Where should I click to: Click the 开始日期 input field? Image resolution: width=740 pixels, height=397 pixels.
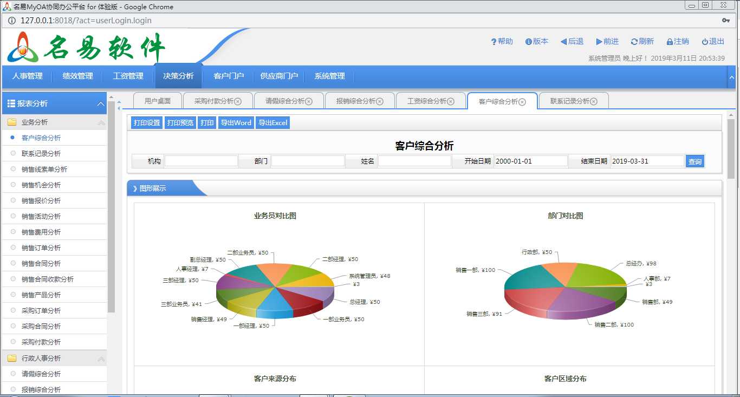(x=530, y=161)
